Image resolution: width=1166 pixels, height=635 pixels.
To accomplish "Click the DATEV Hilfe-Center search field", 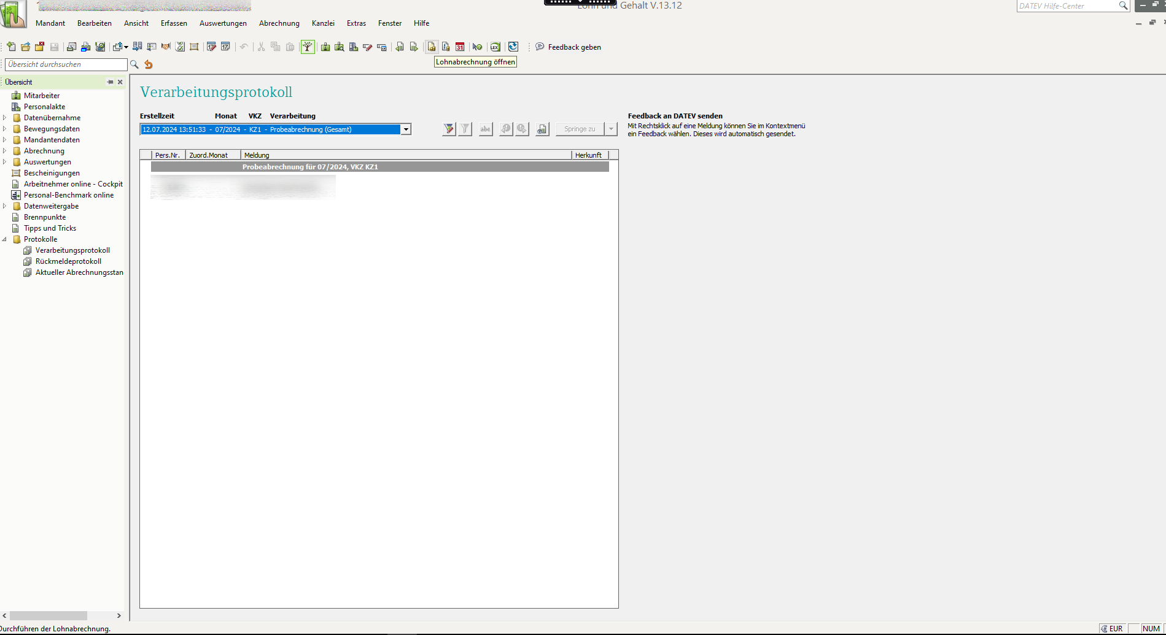I will [x=1067, y=6].
